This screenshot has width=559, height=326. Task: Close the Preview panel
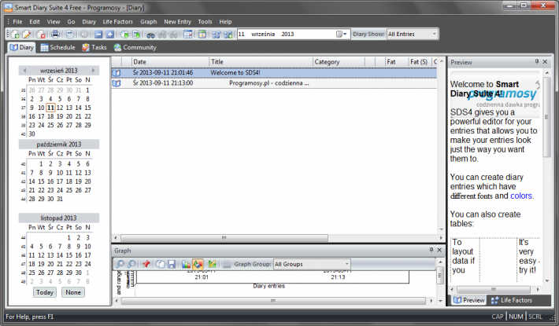coord(545,61)
